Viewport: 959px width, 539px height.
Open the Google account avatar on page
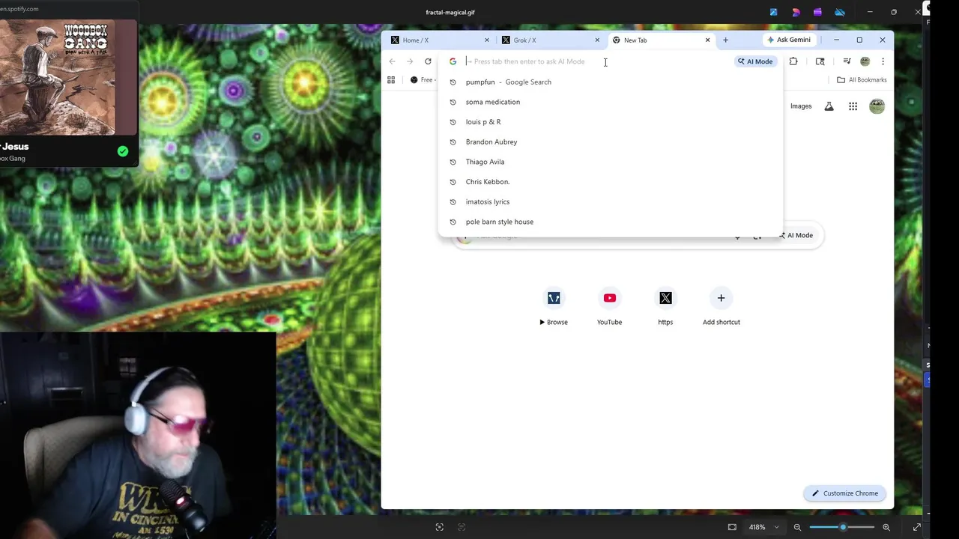[877, 106]
